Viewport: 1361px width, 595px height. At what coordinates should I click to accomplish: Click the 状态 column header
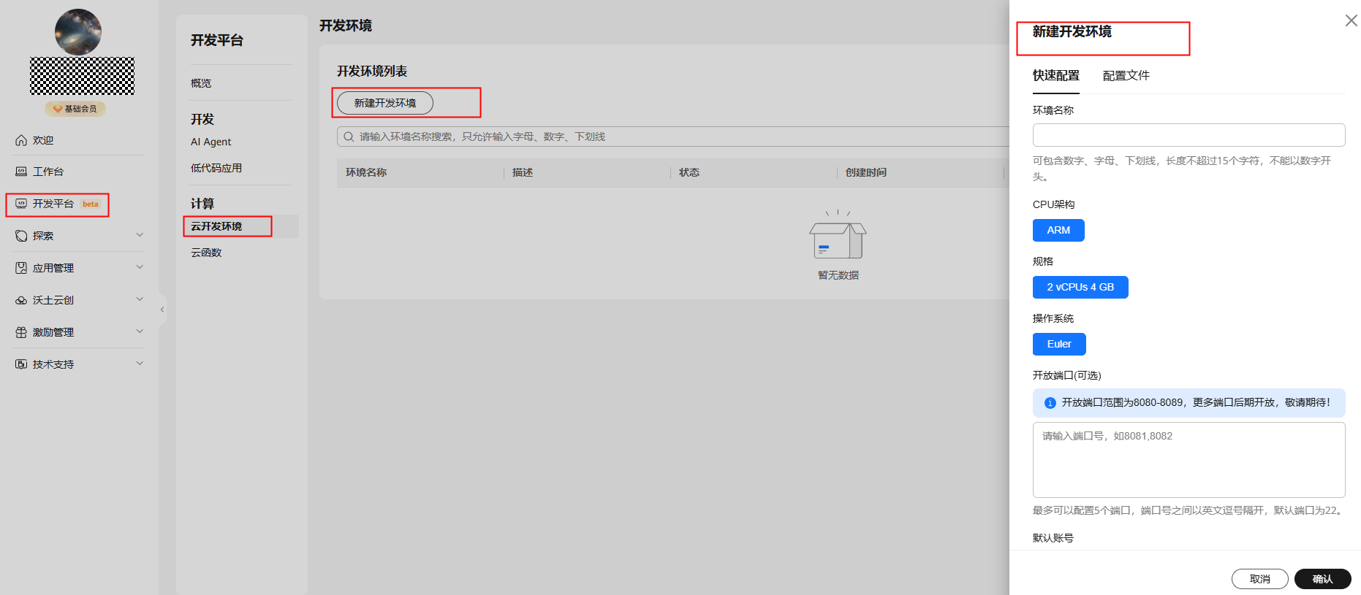[x=689, y=172]
